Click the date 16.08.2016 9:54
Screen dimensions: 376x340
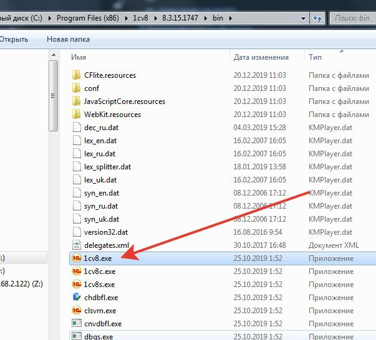(x=258, y=232)
